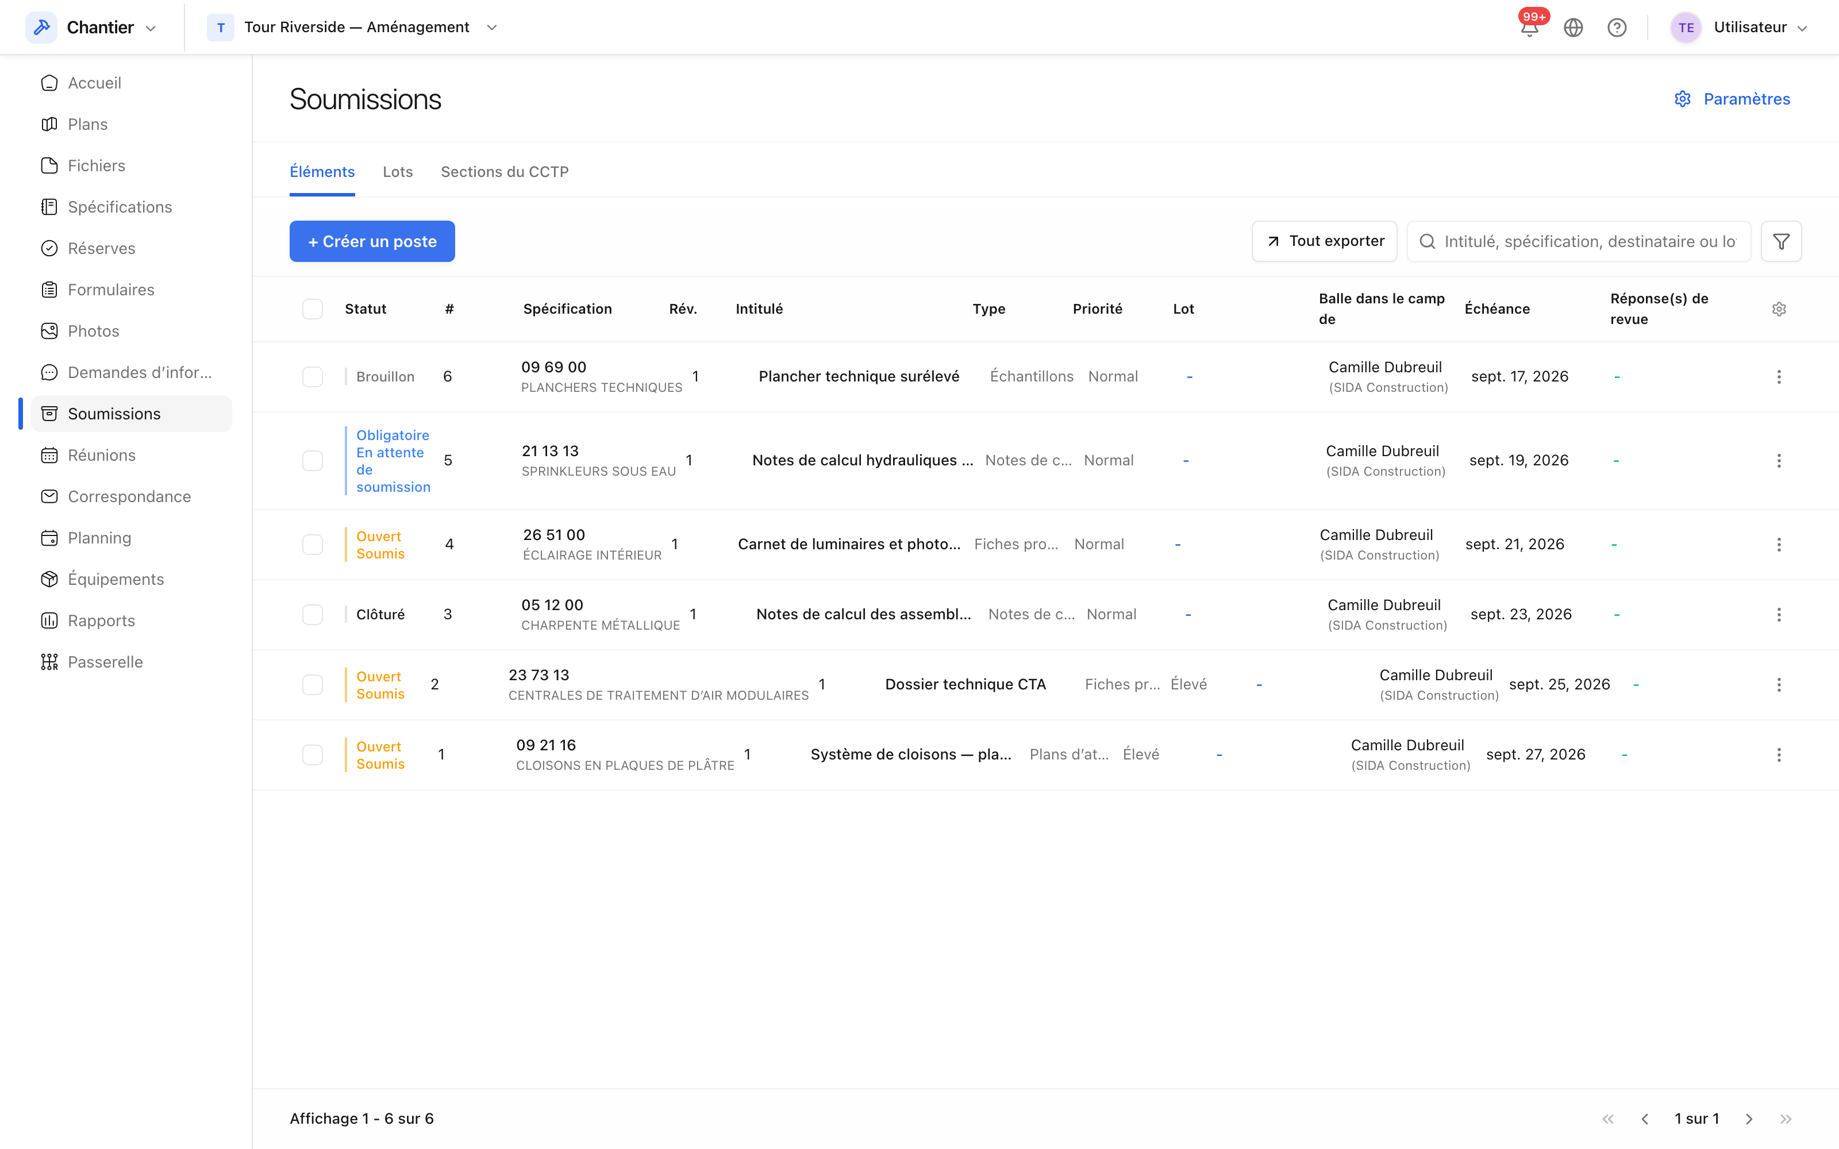Image resolution: width=1839 pixels, height=1149 pixels.
Task: Click the globe language icon
Action: [x=1573, y=28]
